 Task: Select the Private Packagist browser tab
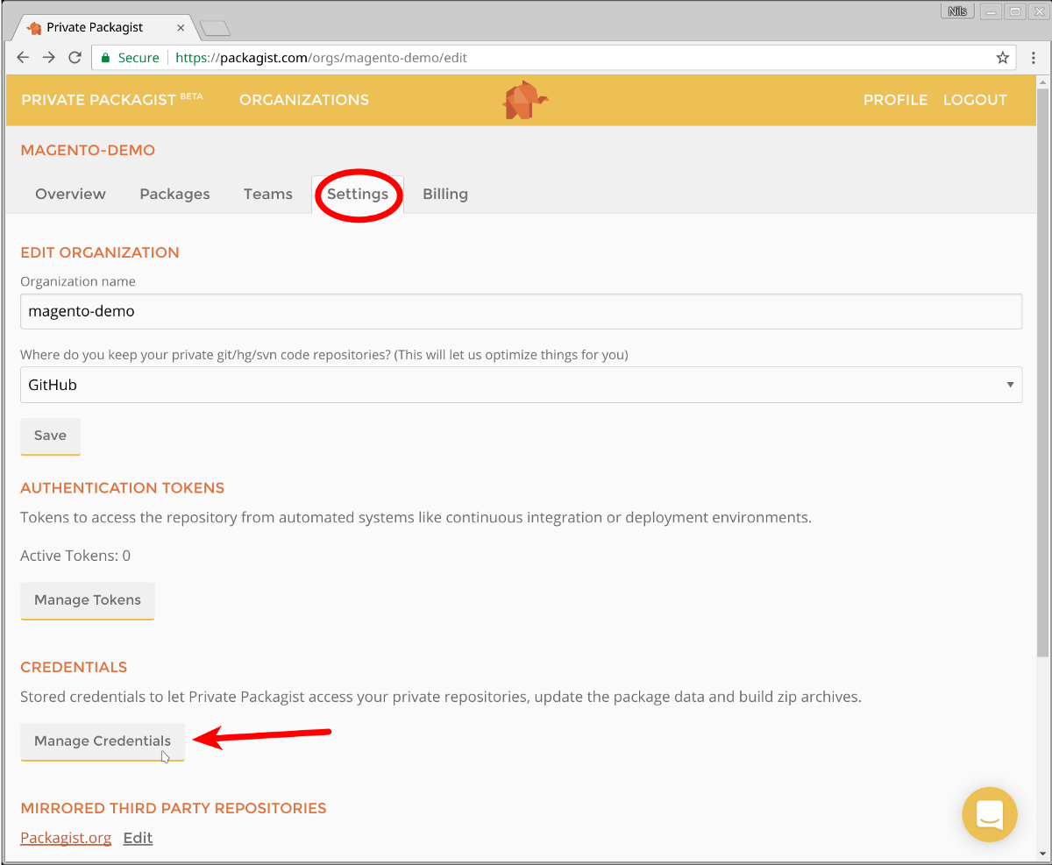pos(105,27)
